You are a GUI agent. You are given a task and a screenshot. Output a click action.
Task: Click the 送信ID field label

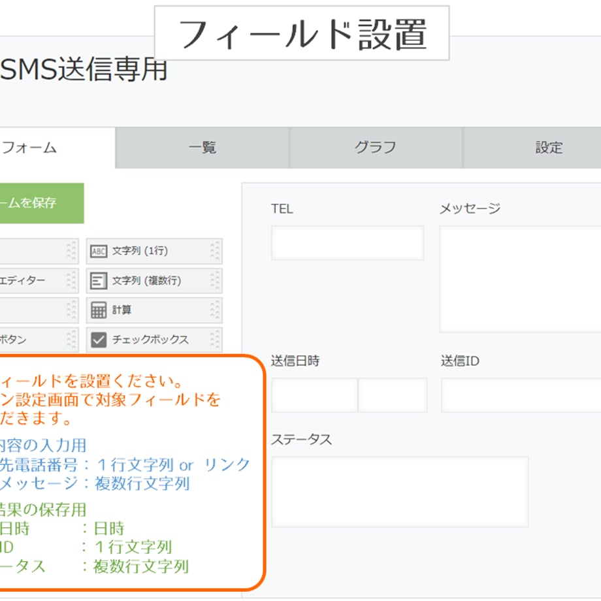click(x=460, y=361)
